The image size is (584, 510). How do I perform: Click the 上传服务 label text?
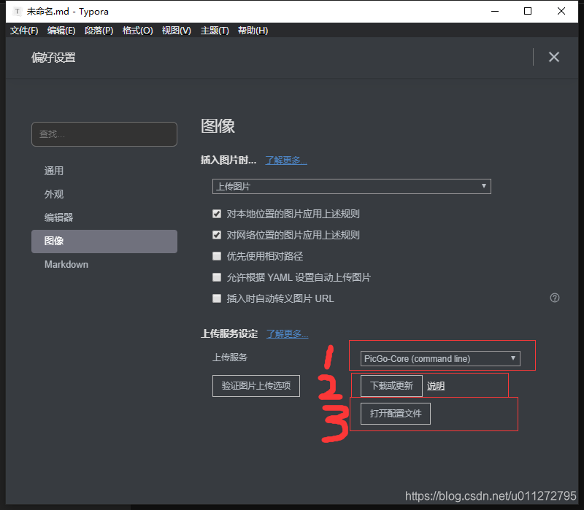(230, 358)
